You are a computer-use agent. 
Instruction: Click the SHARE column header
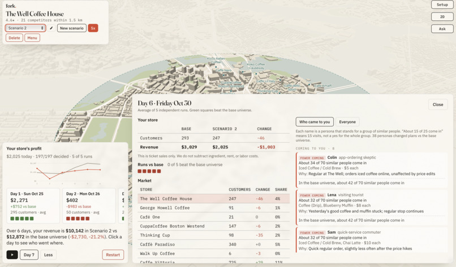coord(281,190)
